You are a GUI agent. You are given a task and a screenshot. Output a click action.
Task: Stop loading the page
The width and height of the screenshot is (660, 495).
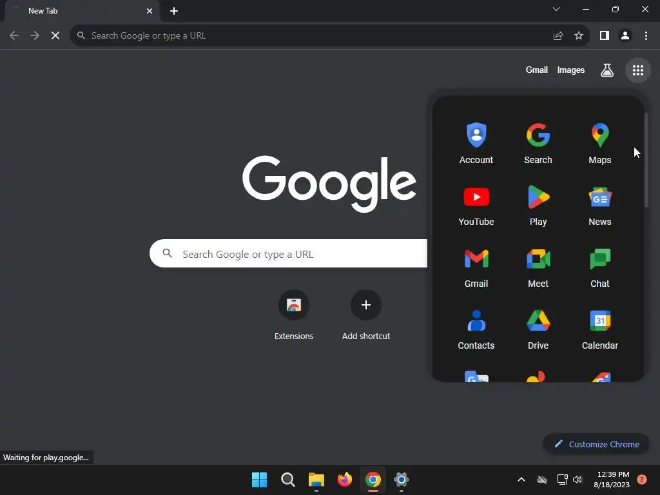point(55,36)
